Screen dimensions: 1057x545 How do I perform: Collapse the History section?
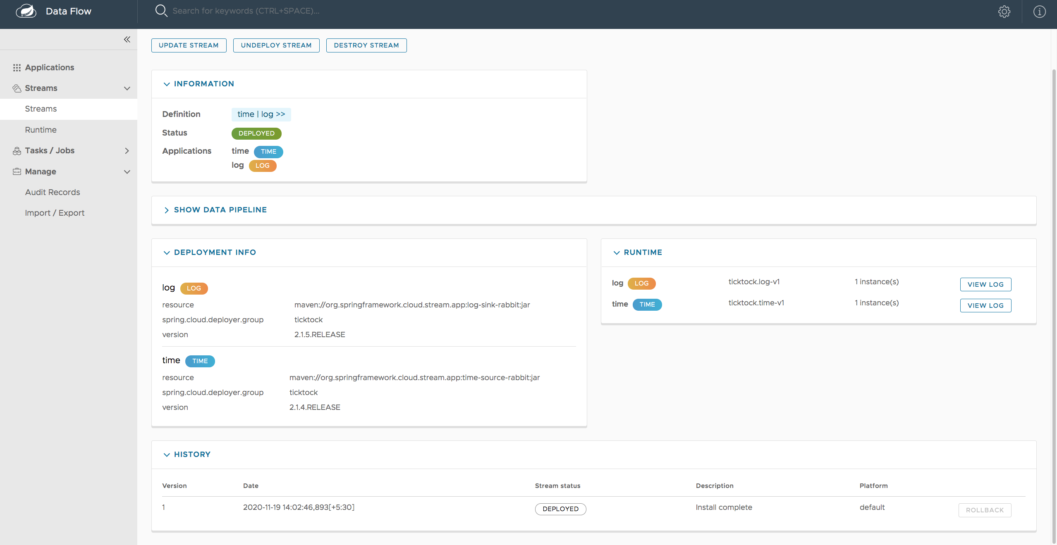(167, 455)
